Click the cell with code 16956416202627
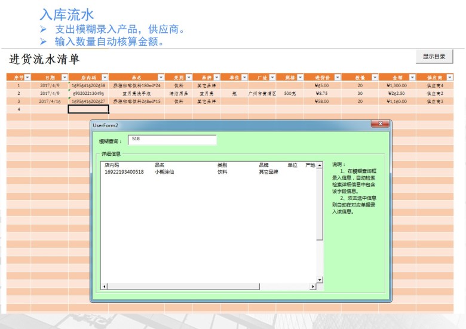Image resolution: width=466 pixels, height=329 pixels. coord(88,102)
